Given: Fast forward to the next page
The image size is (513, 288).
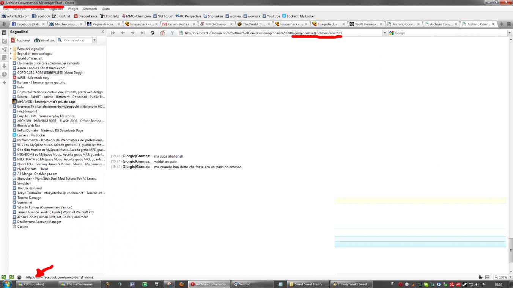Looking at the screenshot, I should click(x=143, y=33).
